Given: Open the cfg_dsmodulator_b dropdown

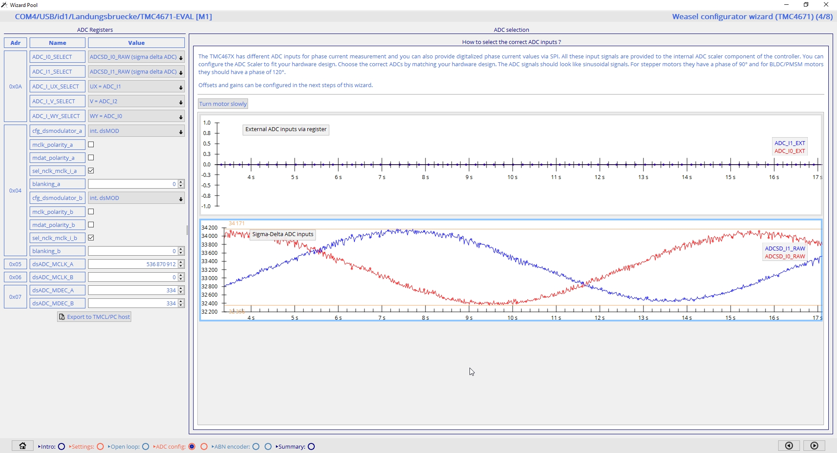Looking at the screenshot, I should tap(136, 198).
